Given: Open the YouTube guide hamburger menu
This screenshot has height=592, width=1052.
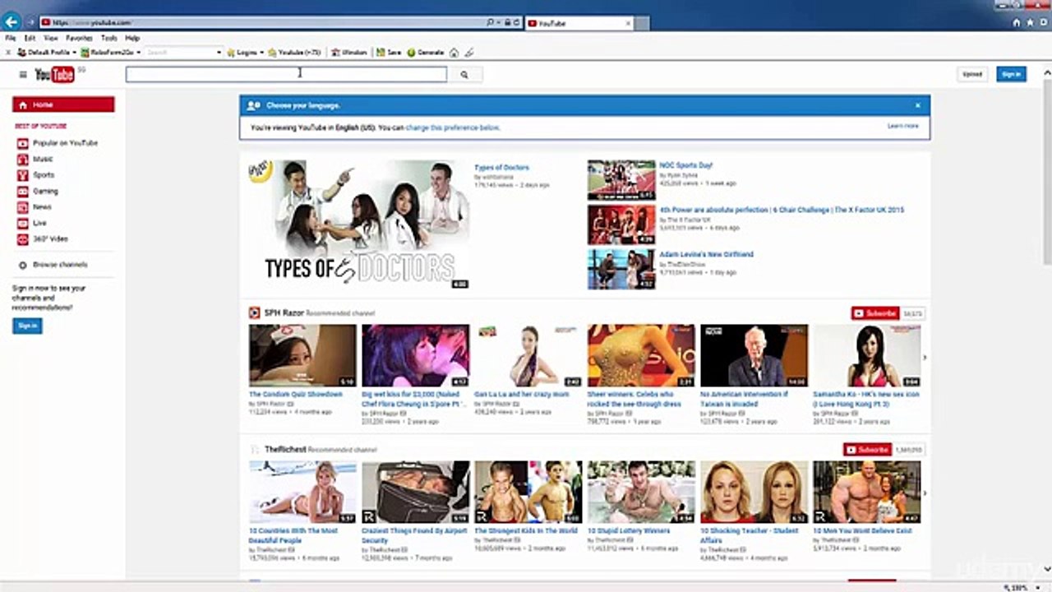Looking at the screenshot, I should [23, 75].
